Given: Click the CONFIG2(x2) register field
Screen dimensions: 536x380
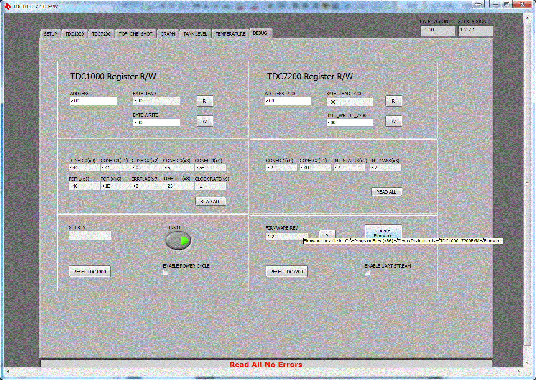Looking at the screenshot, I should [x=147, y=168].
